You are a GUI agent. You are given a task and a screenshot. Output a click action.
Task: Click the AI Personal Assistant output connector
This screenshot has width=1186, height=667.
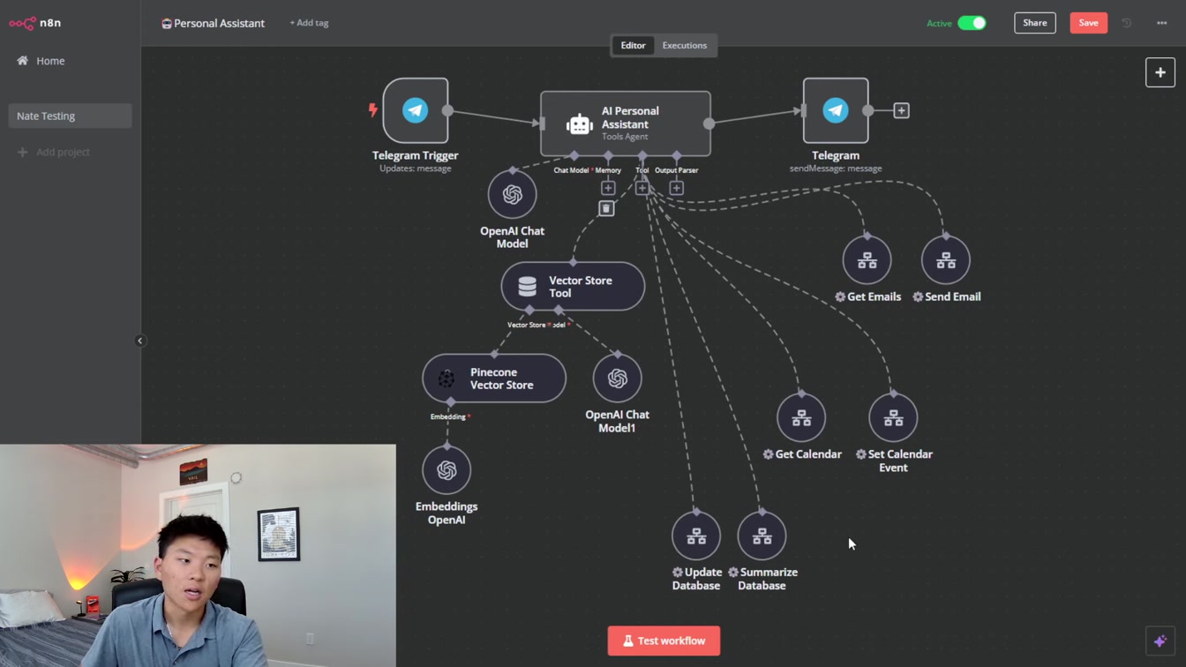coord(709,124)
